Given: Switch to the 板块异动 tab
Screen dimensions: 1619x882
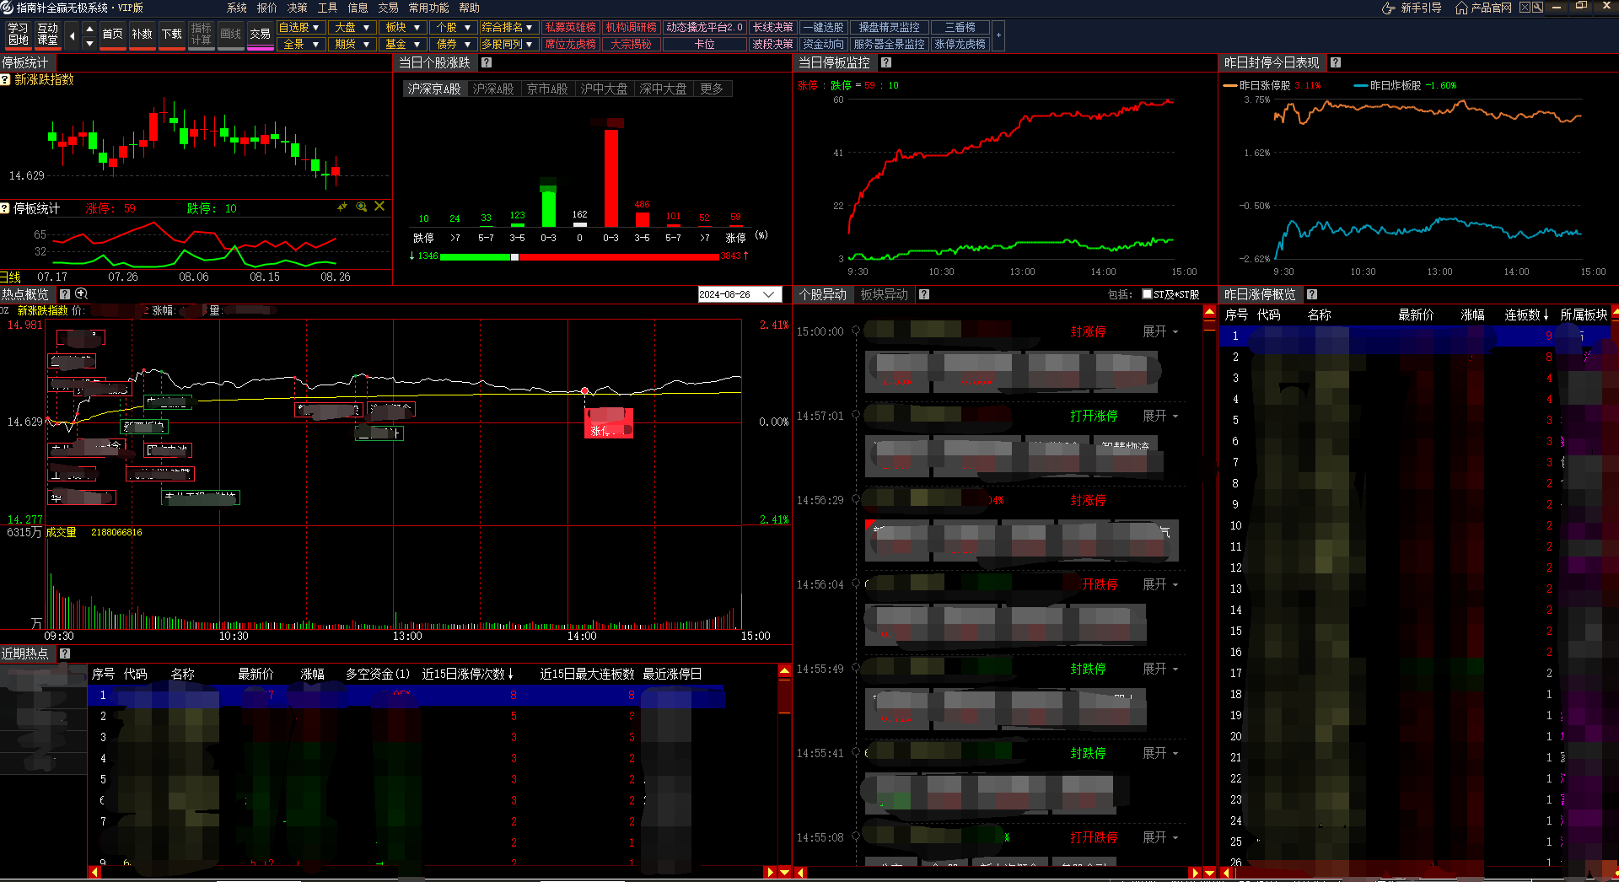Looking at the screenshot, I should (884, 294).
